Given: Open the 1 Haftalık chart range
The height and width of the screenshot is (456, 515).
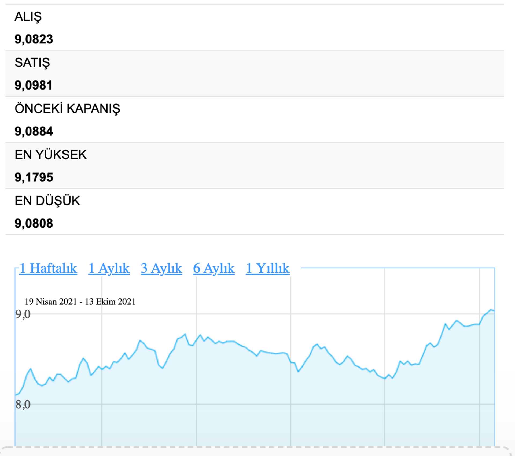Looking at the screenshot, I should pyautogui.click(x=48, y=268).
